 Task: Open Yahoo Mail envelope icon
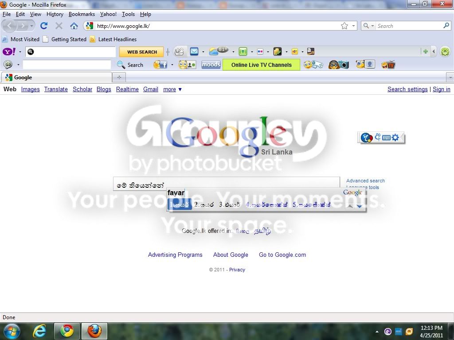194,51
